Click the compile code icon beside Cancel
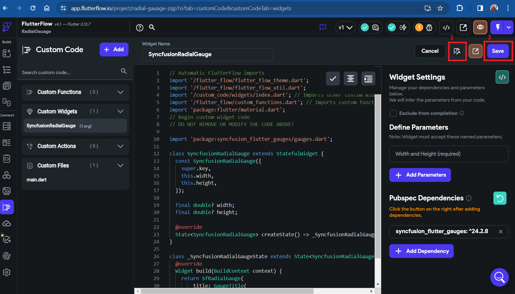Screen dimensions: 515x294 coord(457,51)
